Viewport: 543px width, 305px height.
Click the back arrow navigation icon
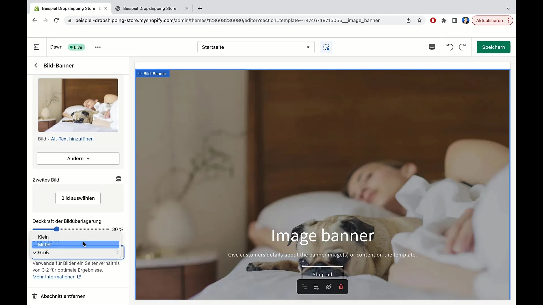pos(35,66)
